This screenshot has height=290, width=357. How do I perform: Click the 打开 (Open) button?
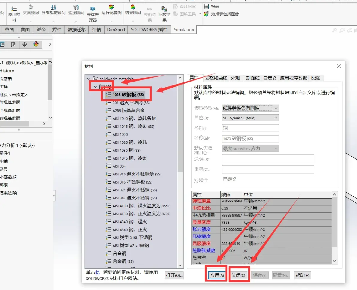pos(174,275)
